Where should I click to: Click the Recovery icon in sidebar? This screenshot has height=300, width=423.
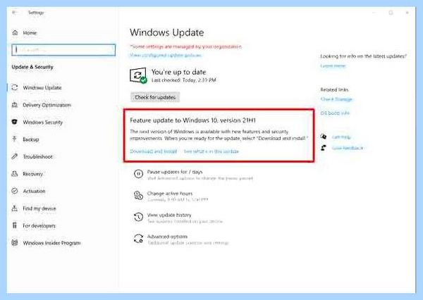pyautogui.click(x=15, y=173)
